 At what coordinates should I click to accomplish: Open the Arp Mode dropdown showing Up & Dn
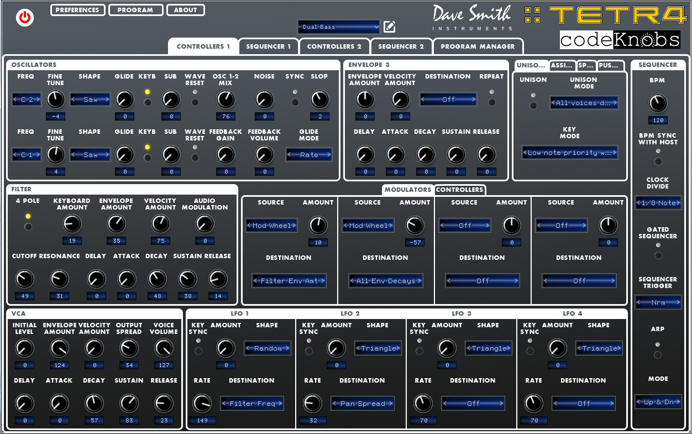[x=658, y=402]
